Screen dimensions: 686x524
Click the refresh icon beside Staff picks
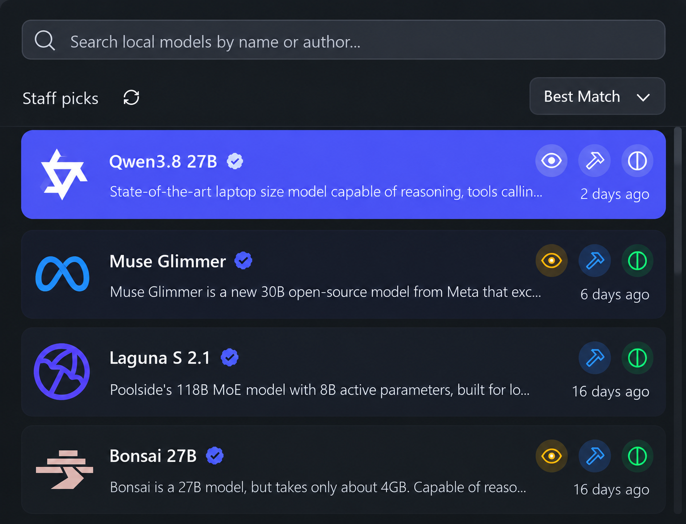(131, 98)
